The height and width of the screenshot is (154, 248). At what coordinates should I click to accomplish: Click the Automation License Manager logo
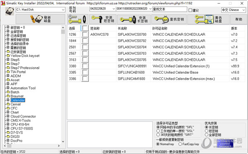(x=225, y=143)
